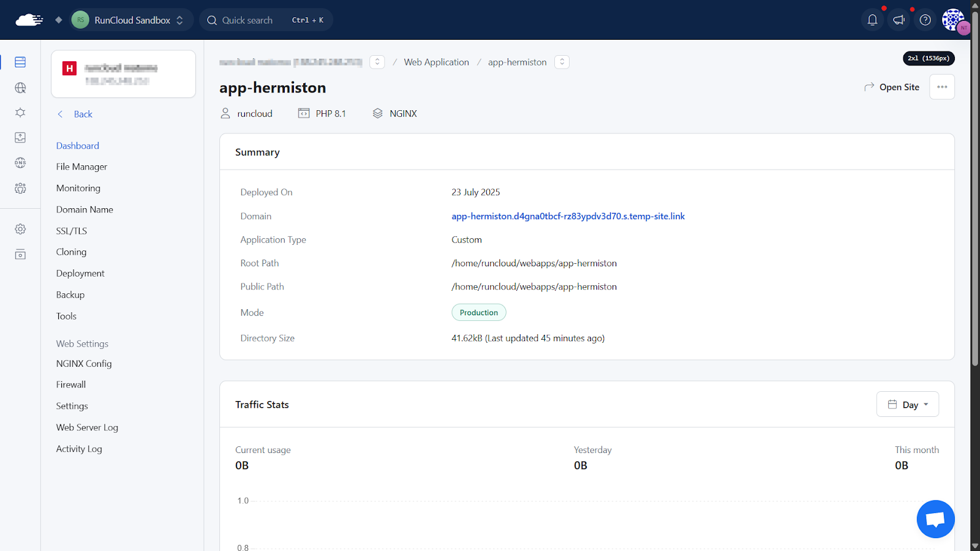Open the announcements megaphone icon
The height and width of the screenshot is (551, 980).
click(899, 20)
